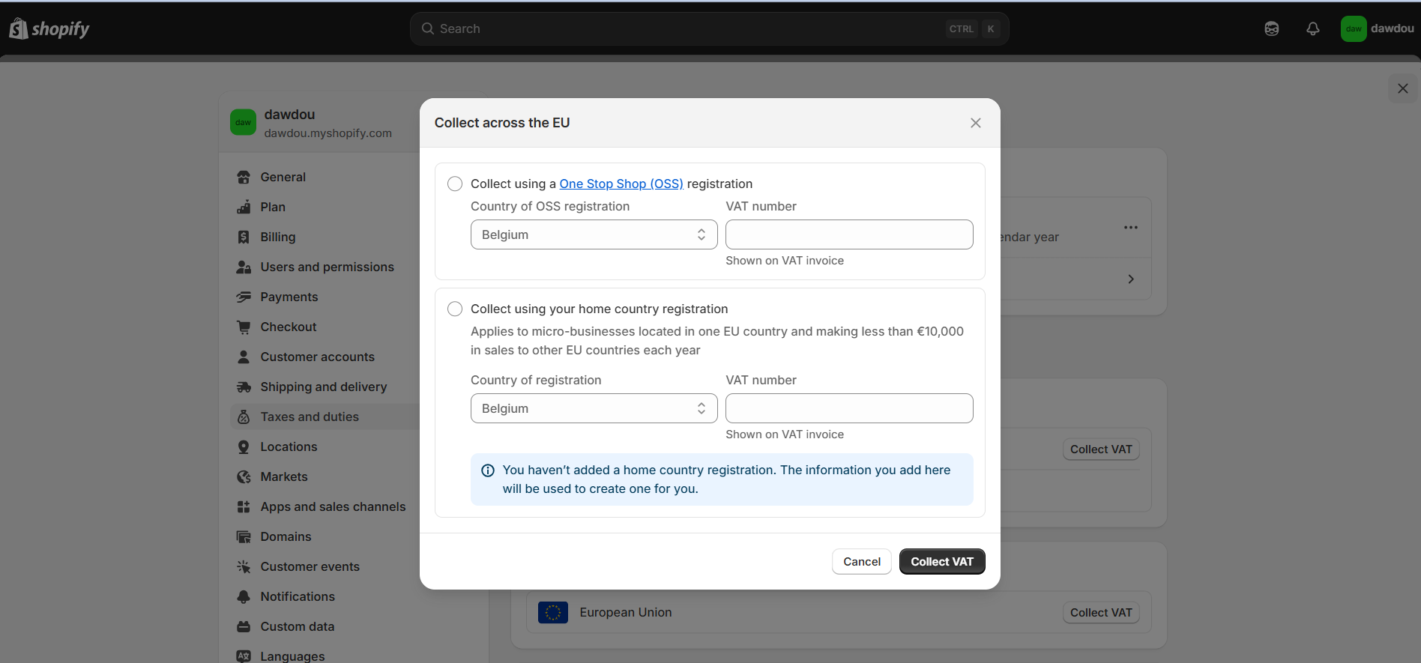Open the dawdou account menu

click(1377, 28)
